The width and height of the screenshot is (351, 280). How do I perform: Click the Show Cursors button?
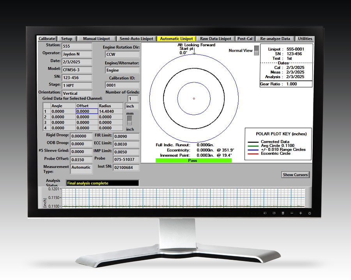(295, 175)
